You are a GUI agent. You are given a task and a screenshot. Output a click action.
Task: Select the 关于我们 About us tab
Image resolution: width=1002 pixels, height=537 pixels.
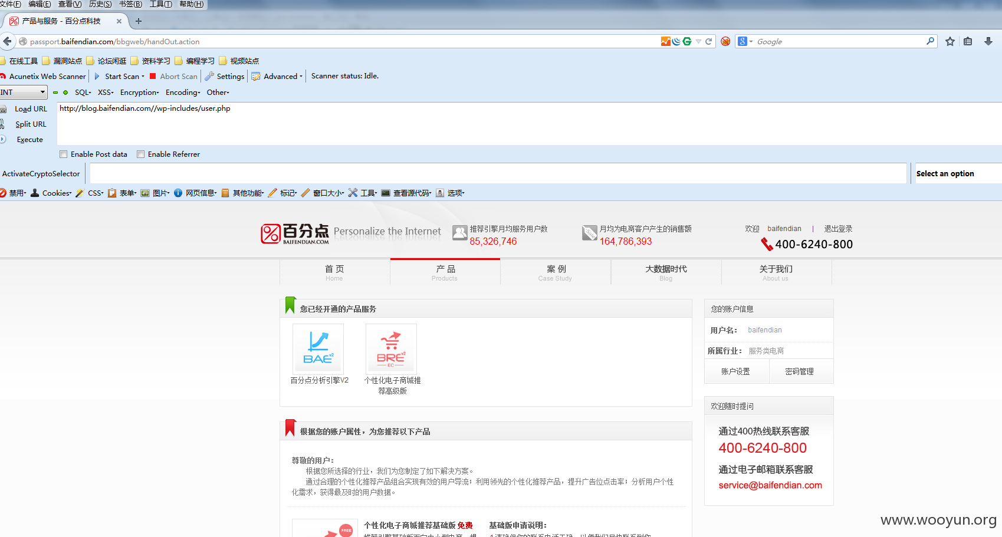[776, 272]
